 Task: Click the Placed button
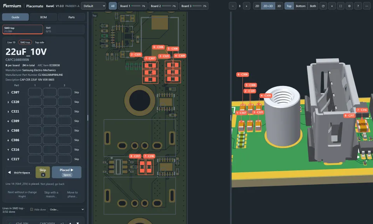click(x=66, y=172)
